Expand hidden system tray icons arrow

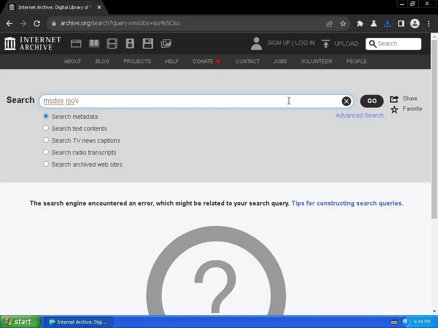coord(406,322)
